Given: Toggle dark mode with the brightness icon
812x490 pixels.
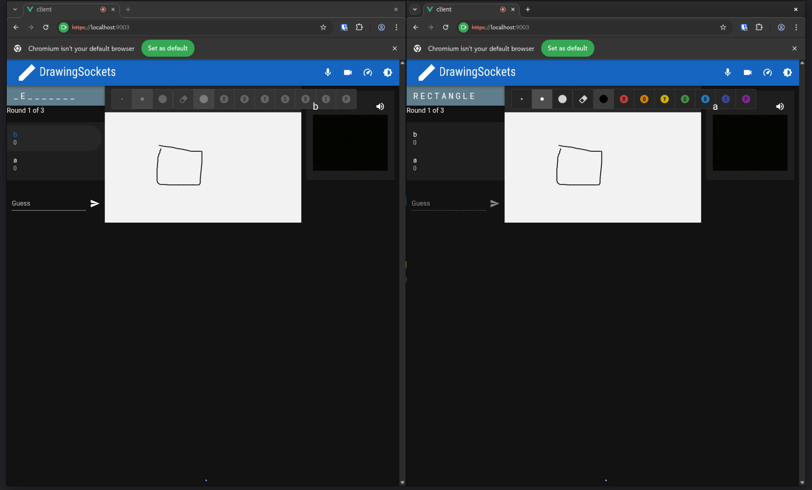Looking at the screenshot, I should point(788,73).
